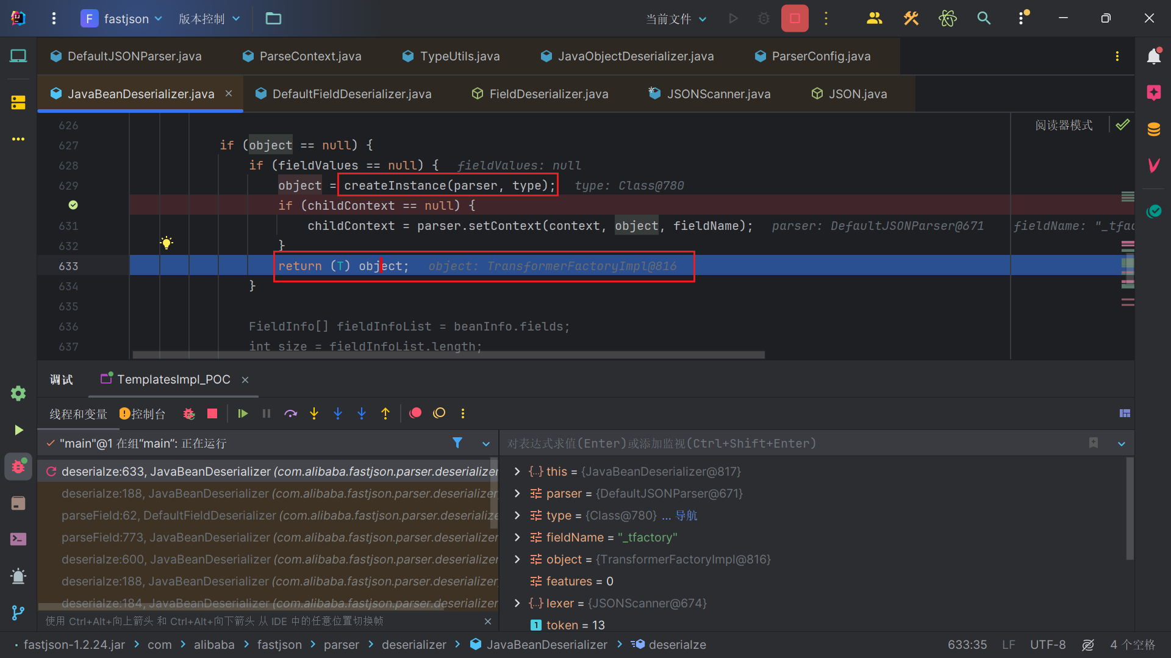Resume program execution
This screenshot has width=1171, height=658.
(x=243, y=413)
